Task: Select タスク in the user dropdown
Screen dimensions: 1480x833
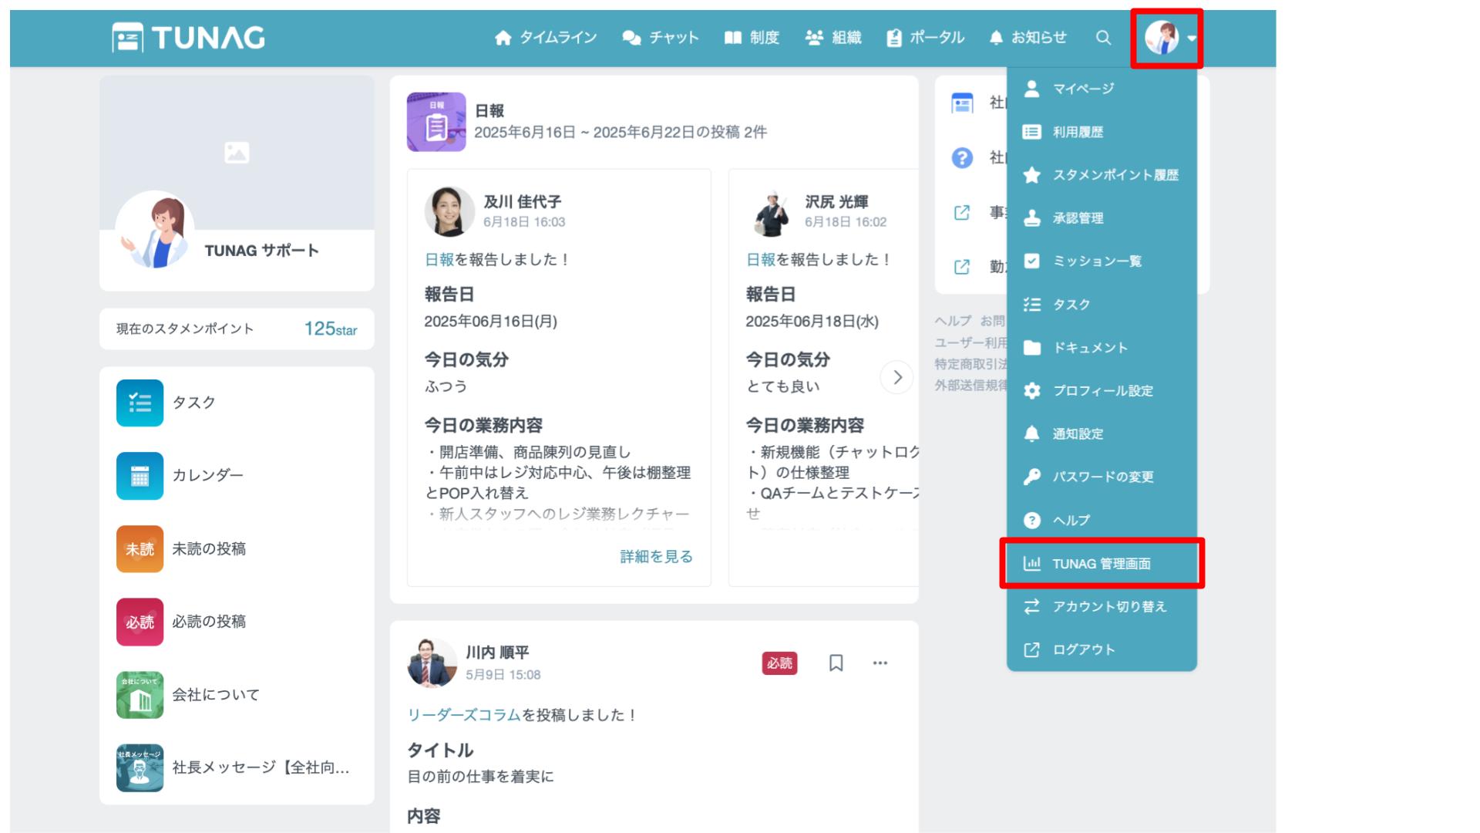Action: [x=1102, y=304]
